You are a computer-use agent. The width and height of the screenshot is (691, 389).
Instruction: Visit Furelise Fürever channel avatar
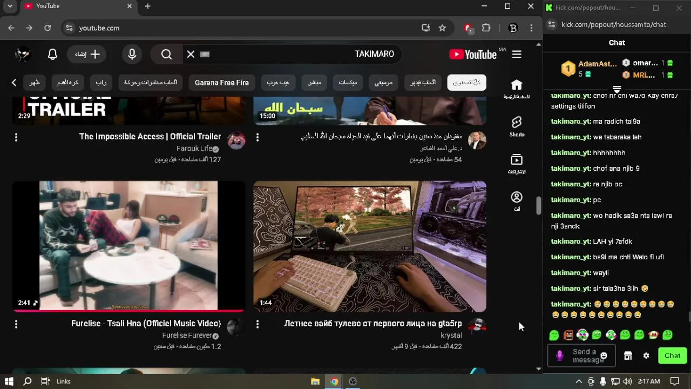(x=236, y=327)
